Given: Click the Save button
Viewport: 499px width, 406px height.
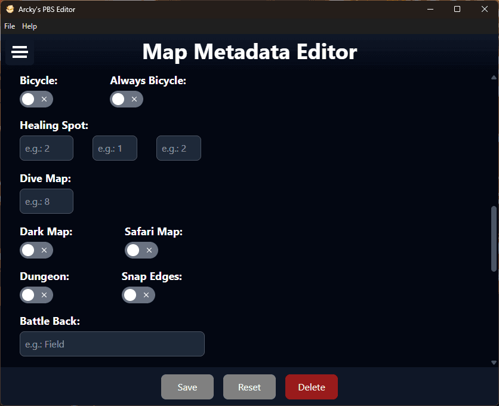Looking at the screenshot, I should point(187,387).
